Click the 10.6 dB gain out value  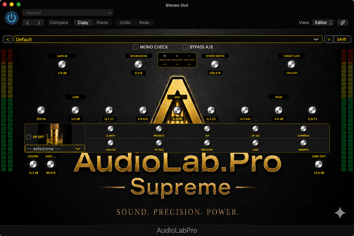(x=319, y=173)
